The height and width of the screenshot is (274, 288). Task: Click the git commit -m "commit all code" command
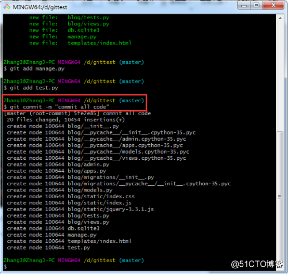56,107
